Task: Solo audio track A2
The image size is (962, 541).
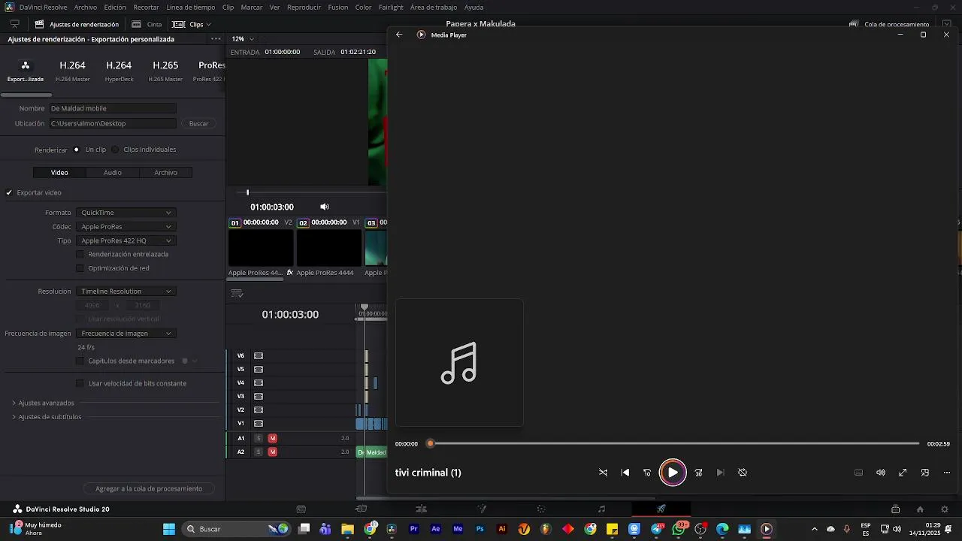Action: (259, 452)
